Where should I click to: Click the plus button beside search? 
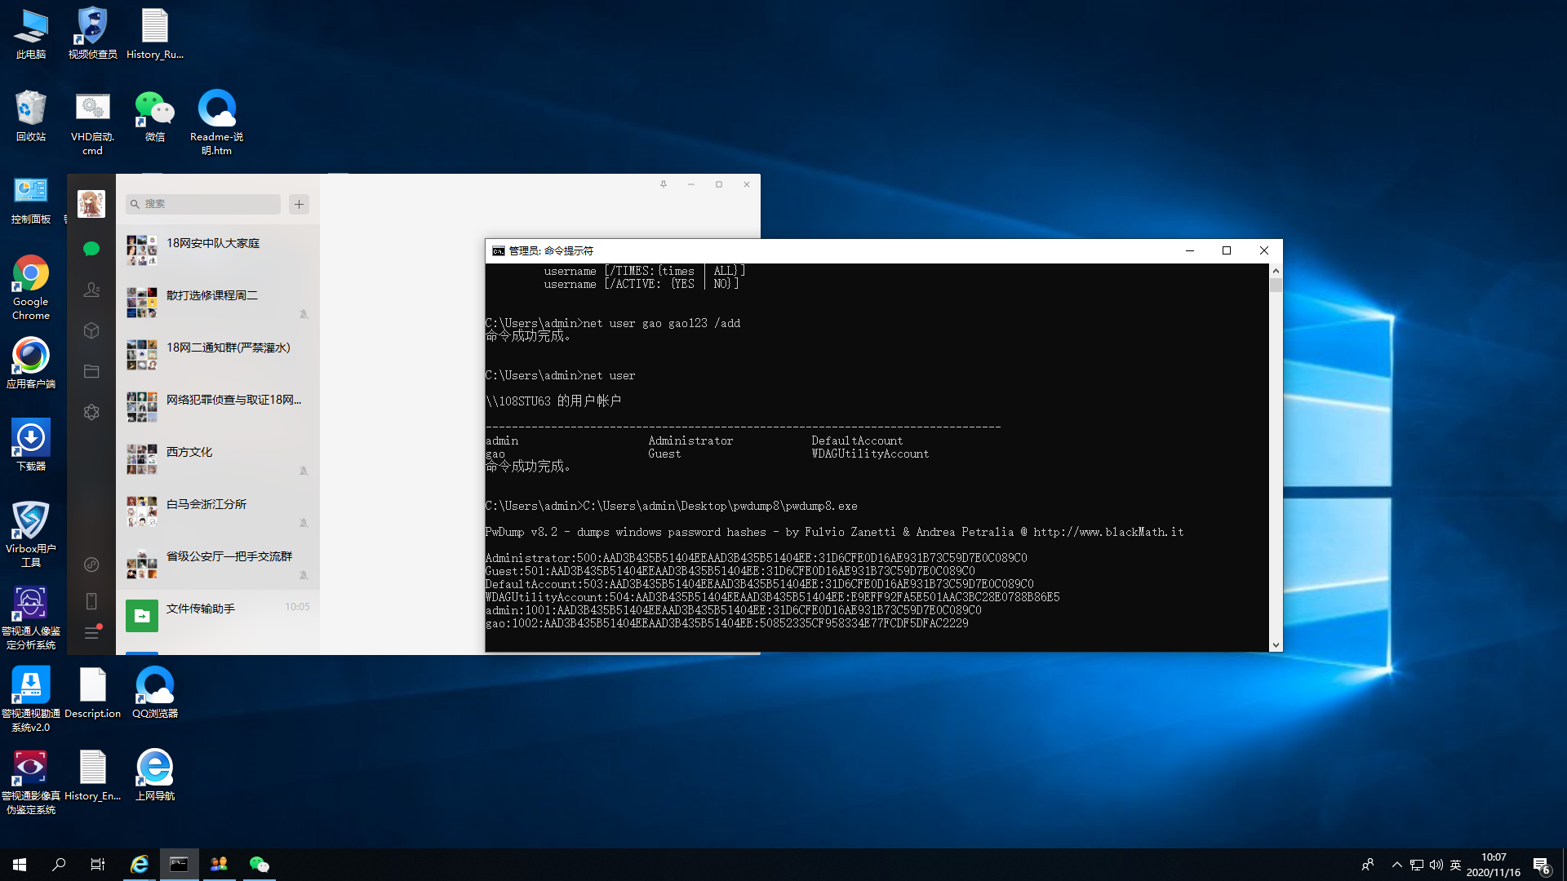point(300,204)
